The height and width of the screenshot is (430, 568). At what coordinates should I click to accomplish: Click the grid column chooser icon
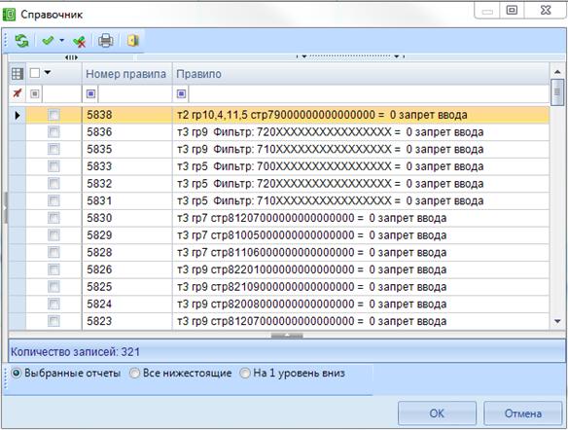[18, 74]
